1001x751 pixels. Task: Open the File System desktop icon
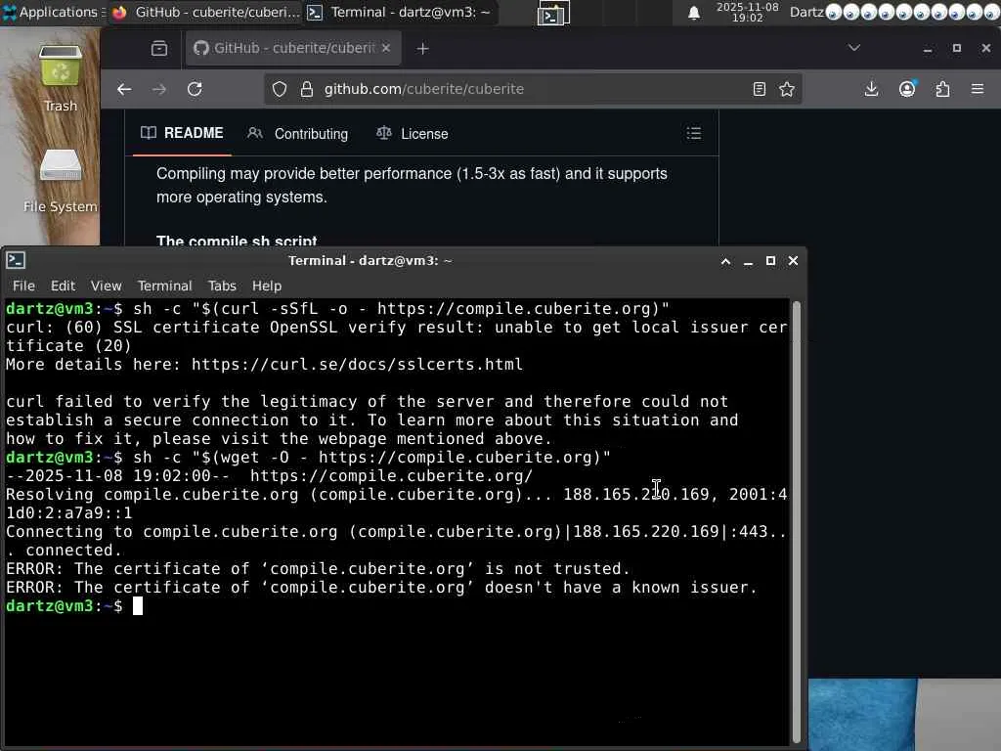click(61, 181)
